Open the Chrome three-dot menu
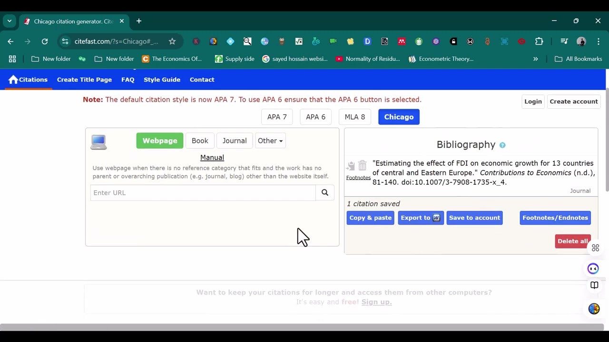Screen dimensions: 609x342 599,41
